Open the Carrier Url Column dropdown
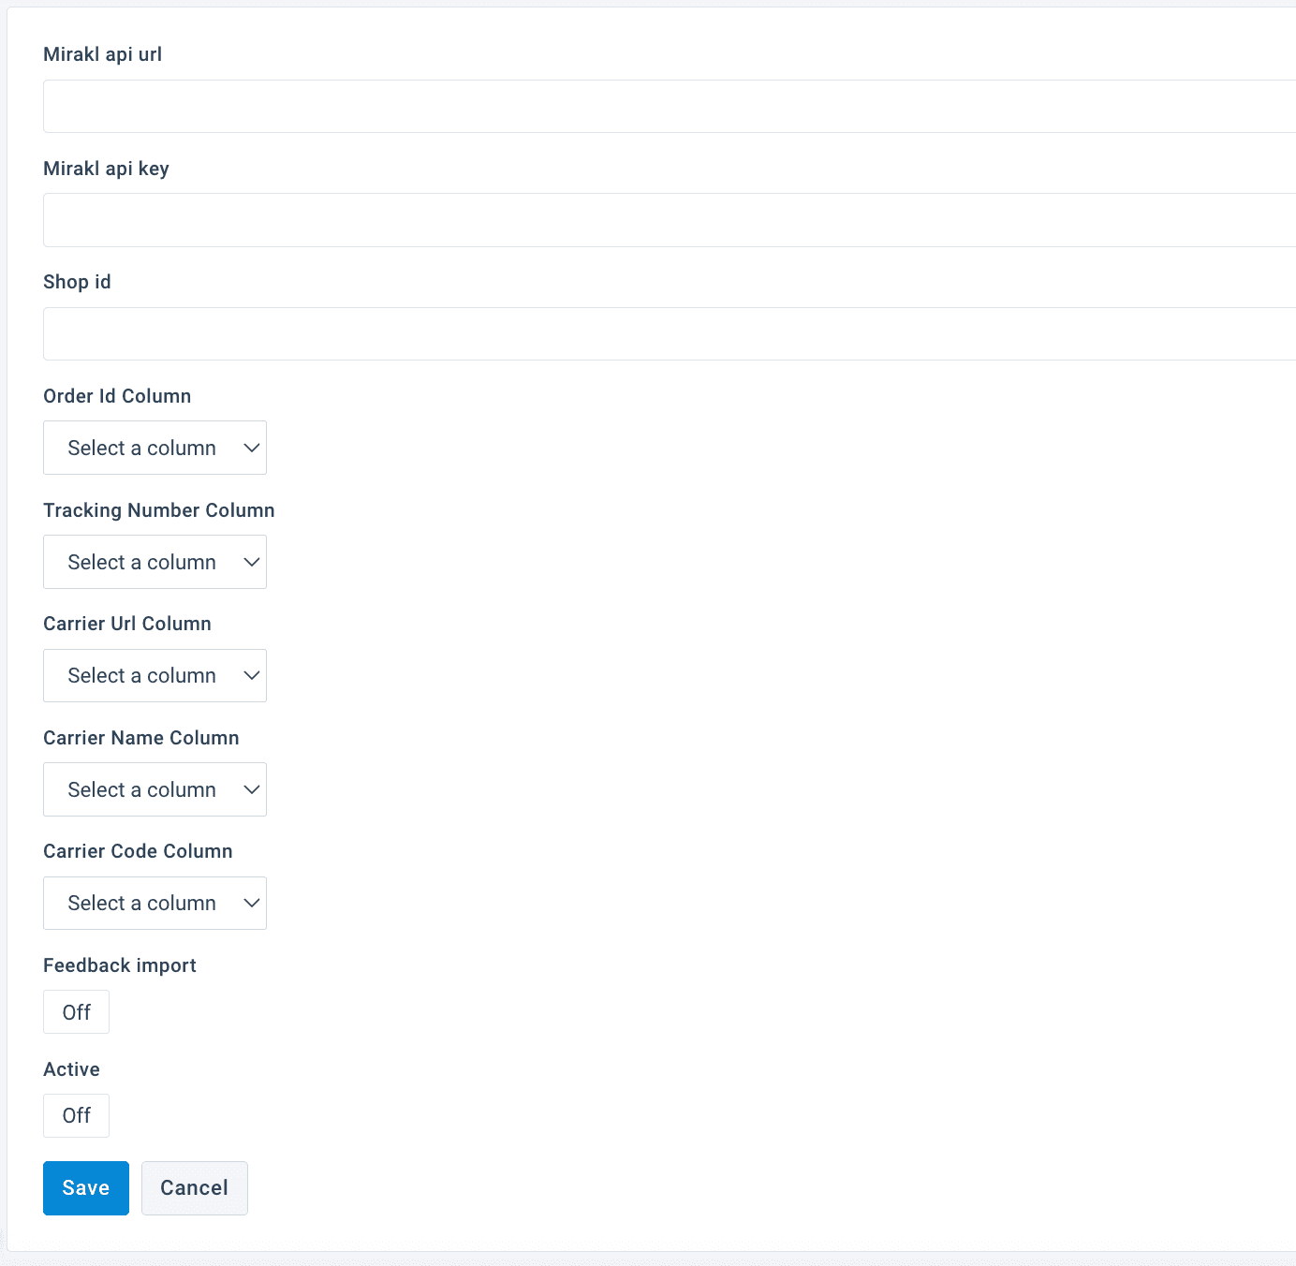The width and height of the screenshot is (1296, 1266). [155, 675]
